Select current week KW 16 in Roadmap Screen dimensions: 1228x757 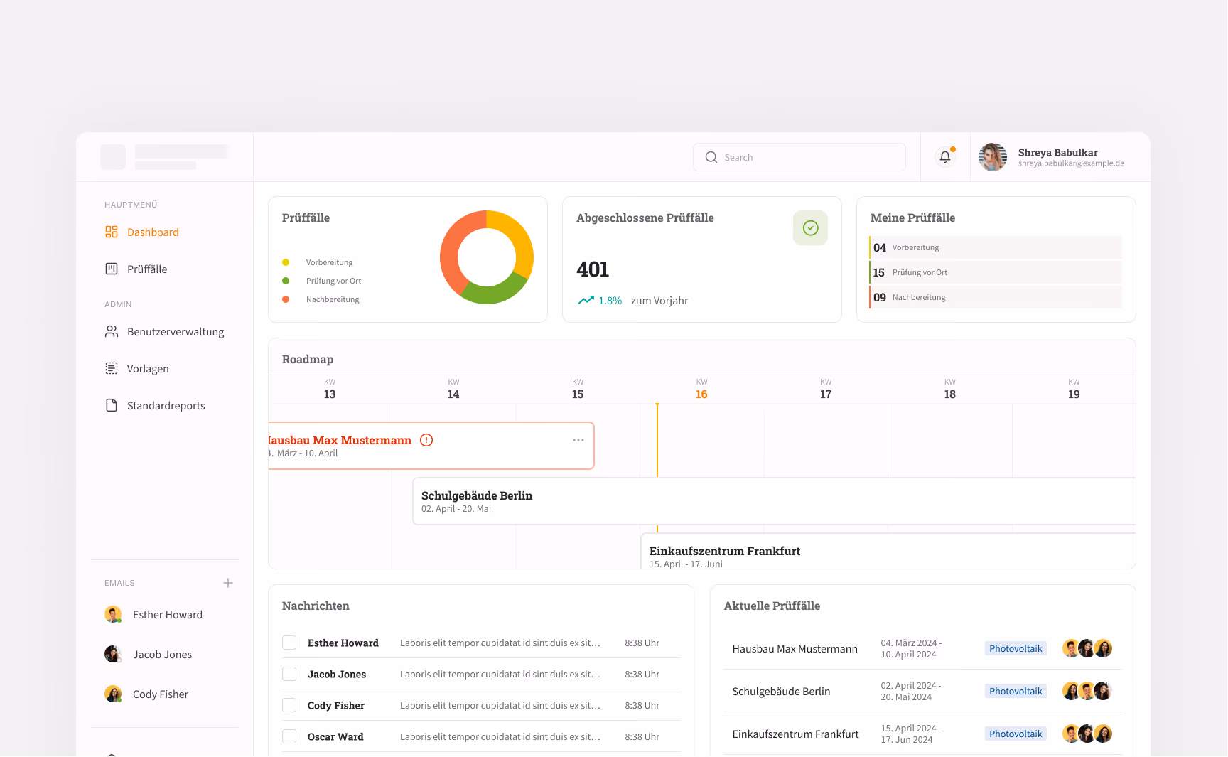coord(701,389)
